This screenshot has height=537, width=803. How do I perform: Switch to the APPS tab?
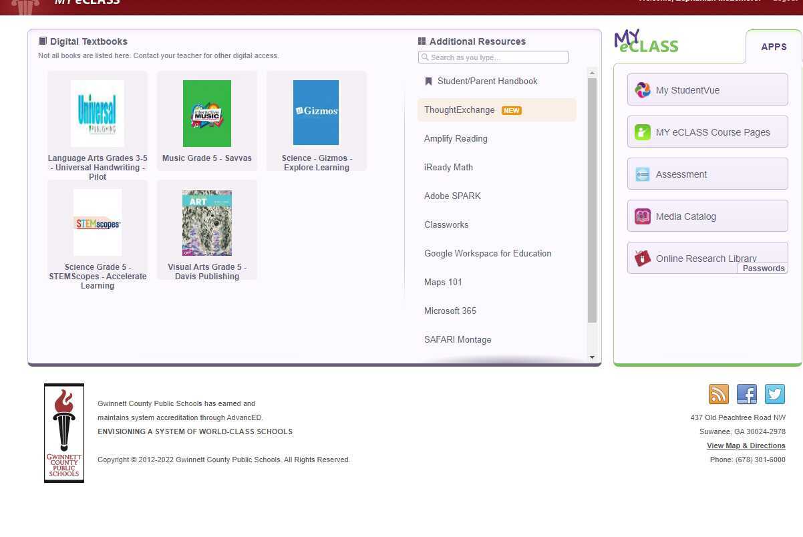coord(774,47)
